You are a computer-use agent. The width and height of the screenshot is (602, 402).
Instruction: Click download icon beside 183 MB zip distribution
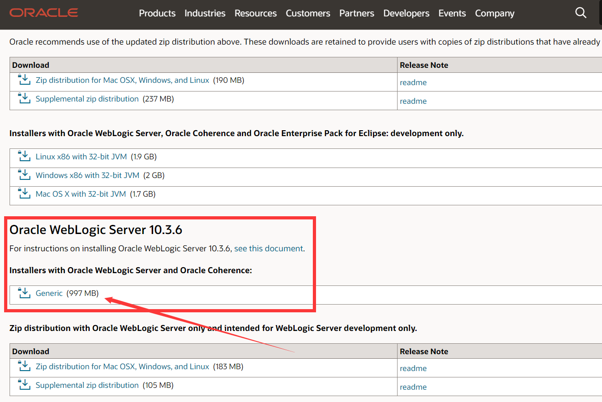tap(24, 366)
